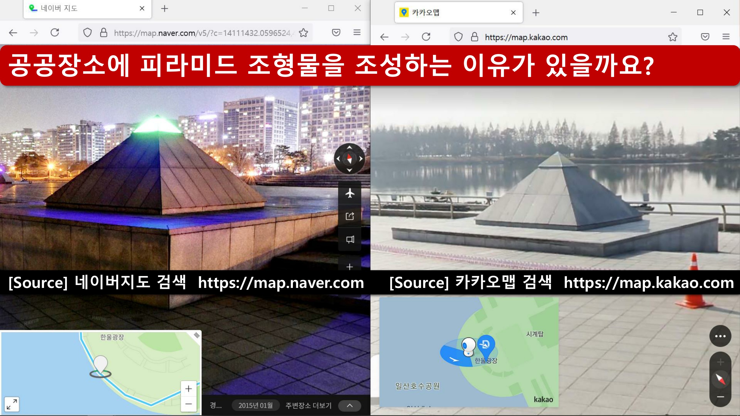The image size is (740, 416).
Task: Zoom out on Naver mini map
Action: click(x=189, y=404)
